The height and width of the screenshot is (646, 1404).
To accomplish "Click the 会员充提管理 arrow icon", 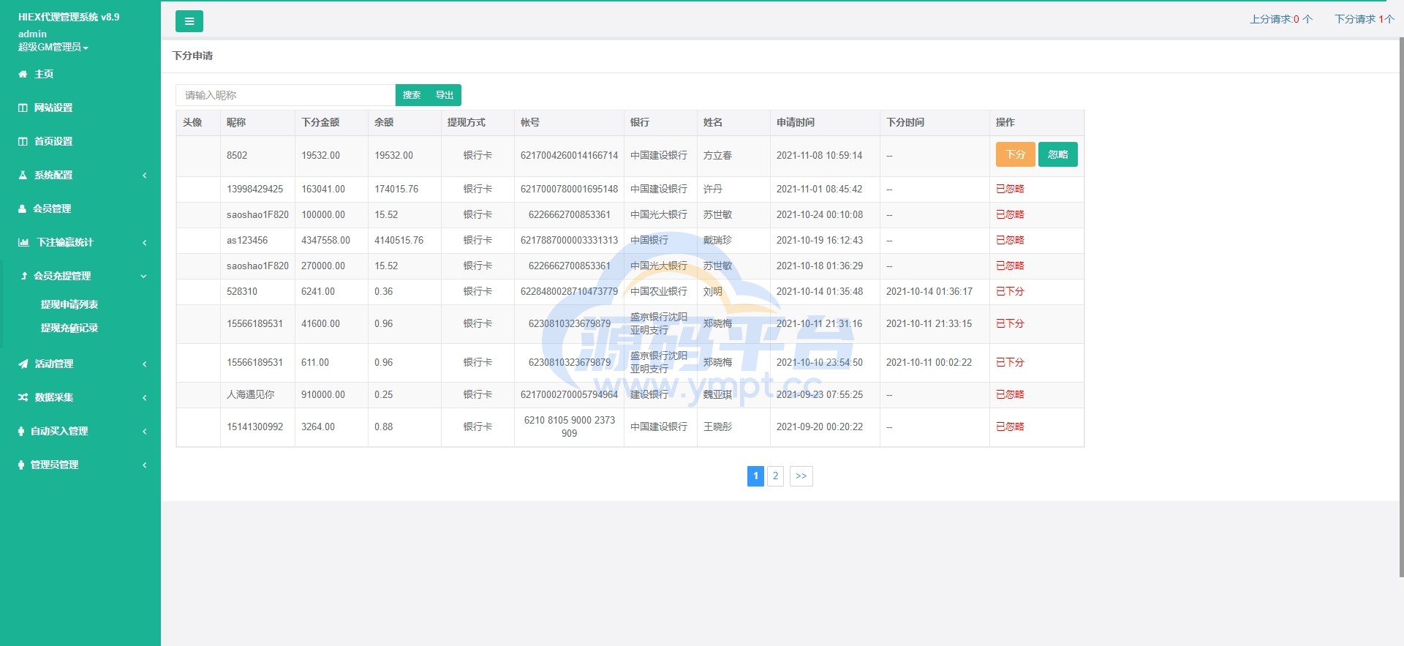I will point(24,276).
